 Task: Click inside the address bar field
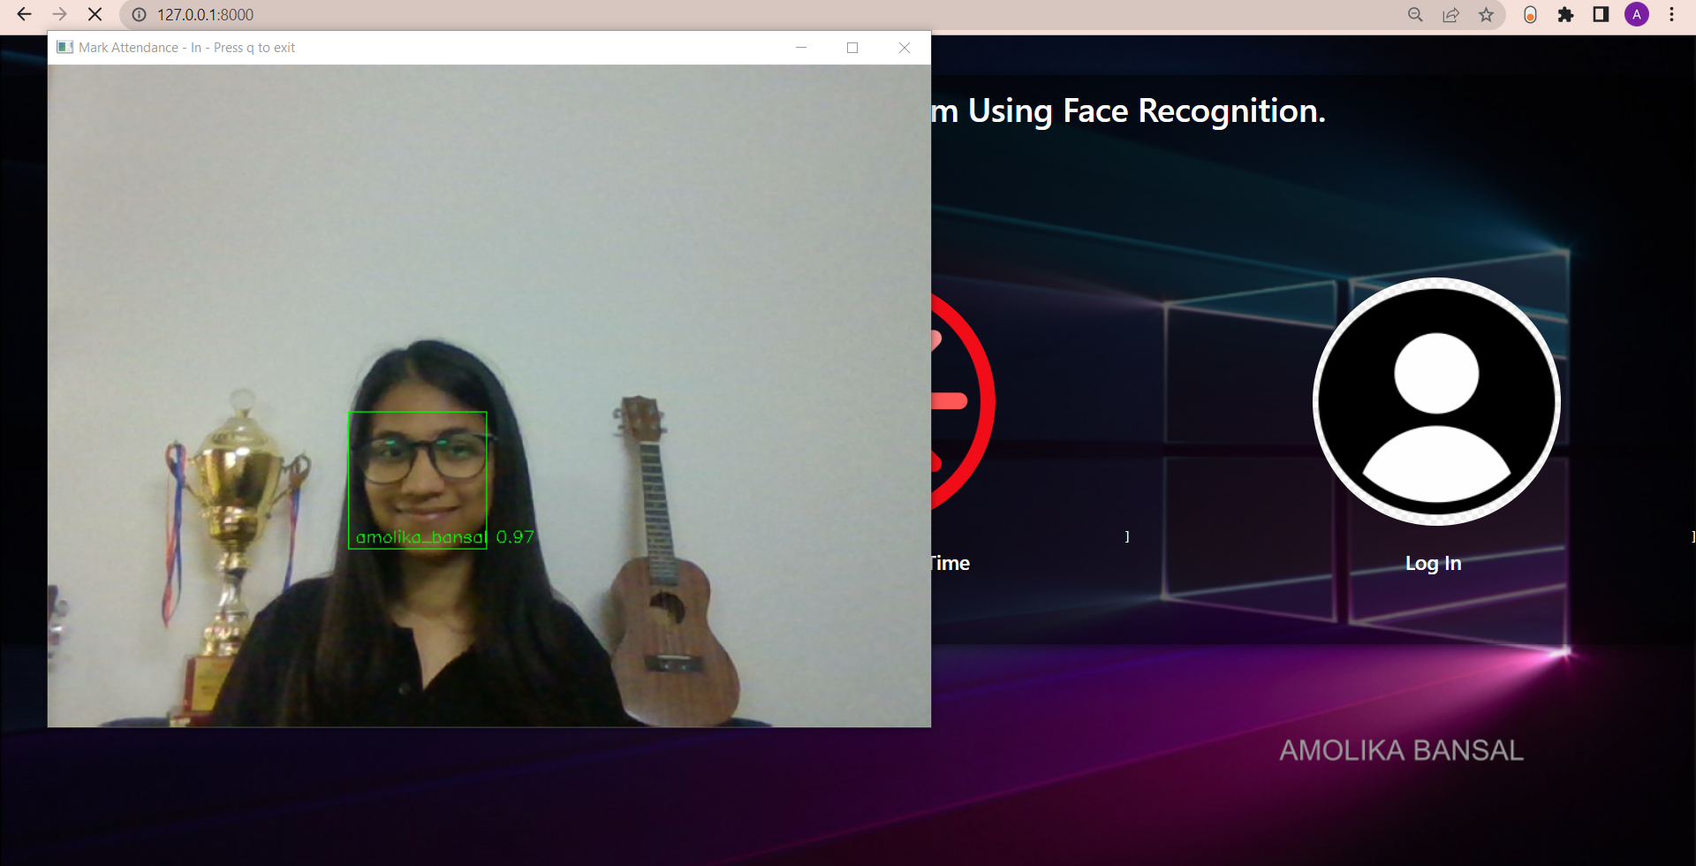click(353, 15)
